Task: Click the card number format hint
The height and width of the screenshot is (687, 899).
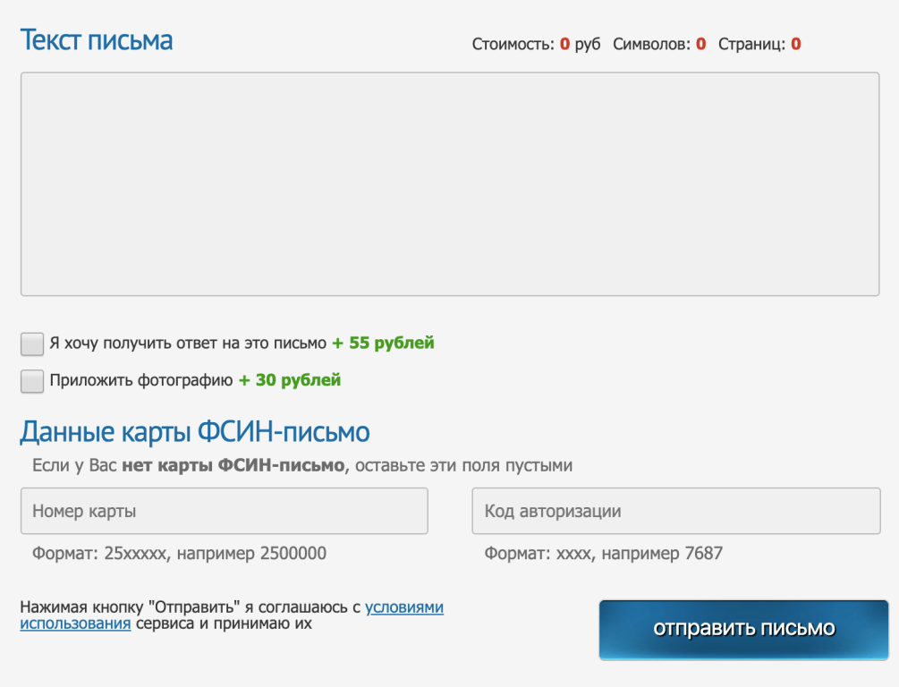Action: point(179,554)
